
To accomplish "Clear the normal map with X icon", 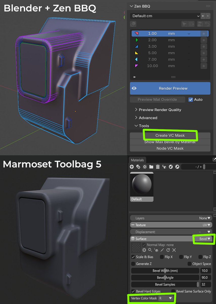I will [174, 250].
